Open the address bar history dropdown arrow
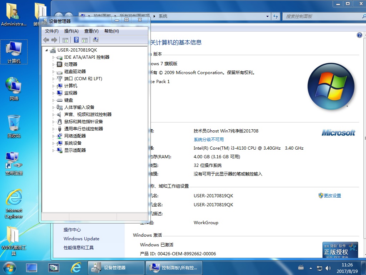Viewport: 366px width, 275px height. (x=267, y=16)
